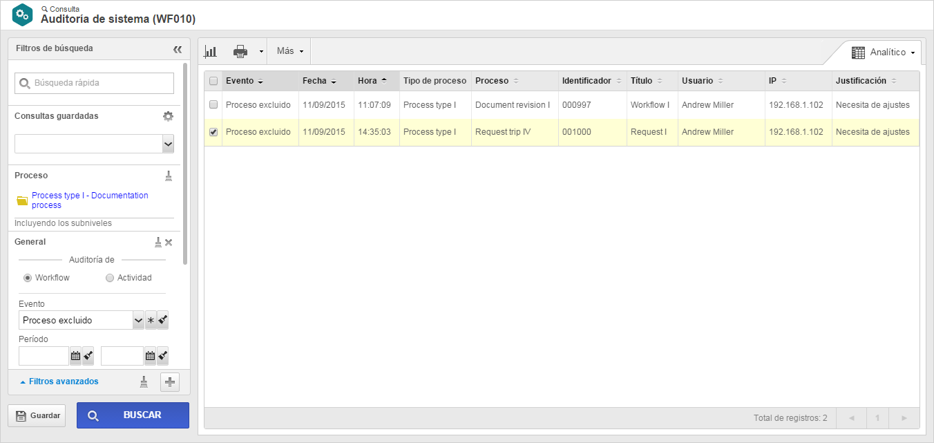Collapse the Filtros avanzados section
This screenshot has width=934, height=443.
pyautogui.click(x=59, y=381)
